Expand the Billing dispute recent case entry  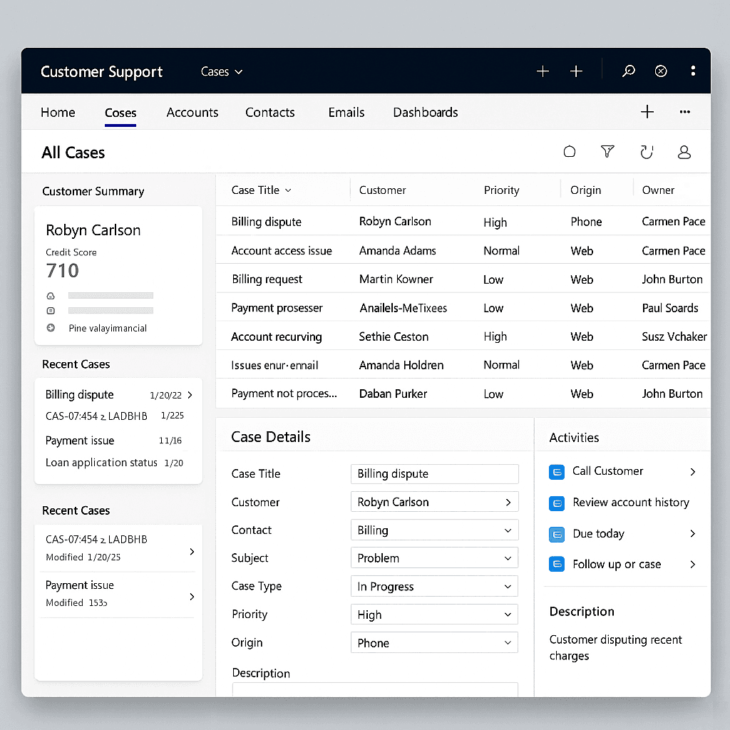click(190, 394)
